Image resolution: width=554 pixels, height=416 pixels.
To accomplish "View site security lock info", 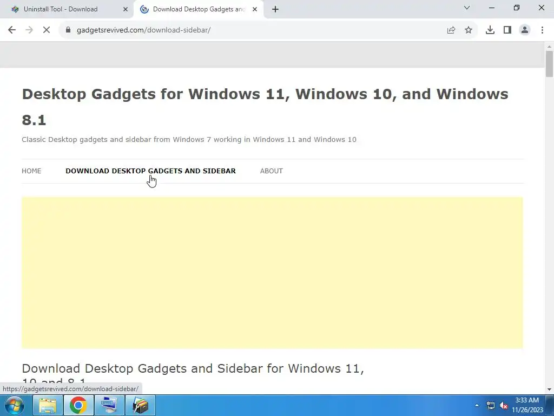I will click(x=68, y=30).
